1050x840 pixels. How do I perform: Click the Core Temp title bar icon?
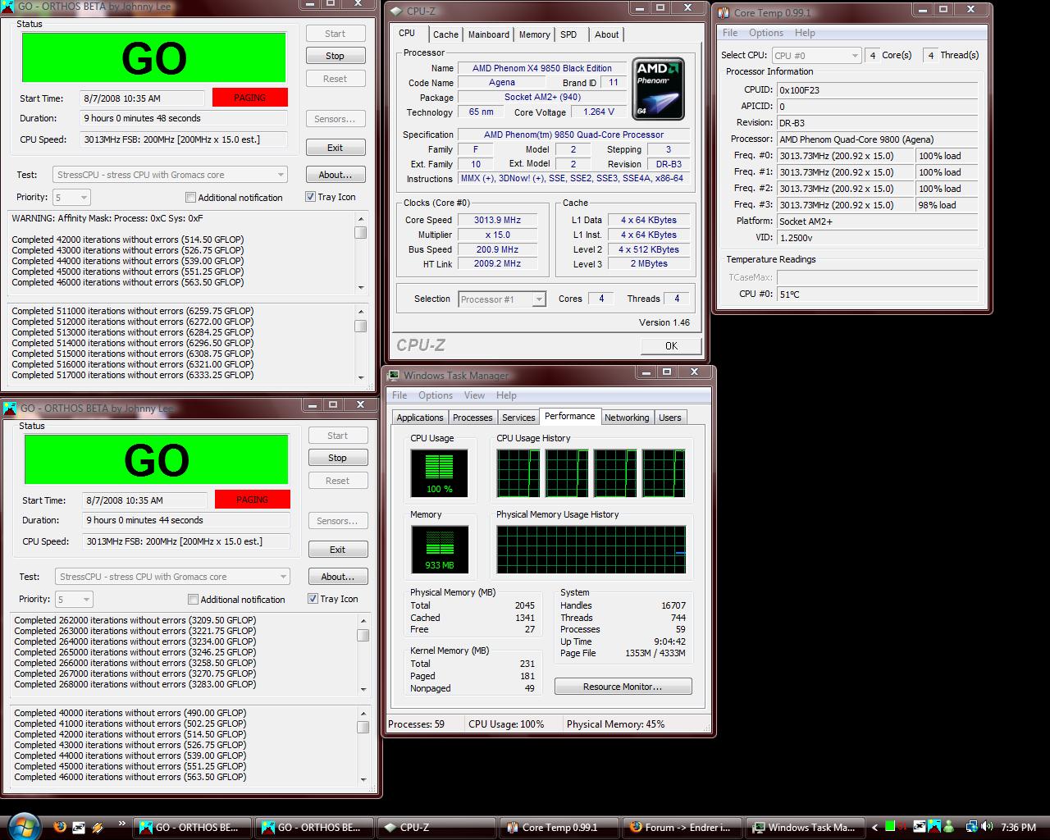(x=724, y=12)
